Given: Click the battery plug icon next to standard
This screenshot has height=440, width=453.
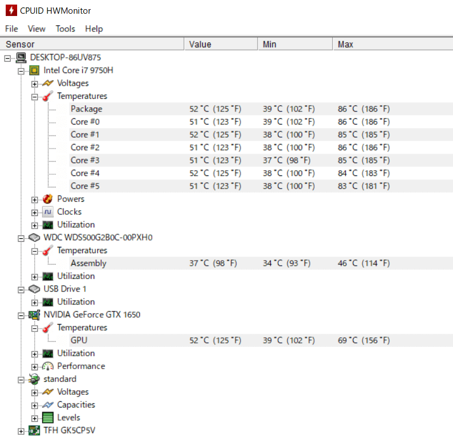Looking at the screenshot, I should [34, 379].
